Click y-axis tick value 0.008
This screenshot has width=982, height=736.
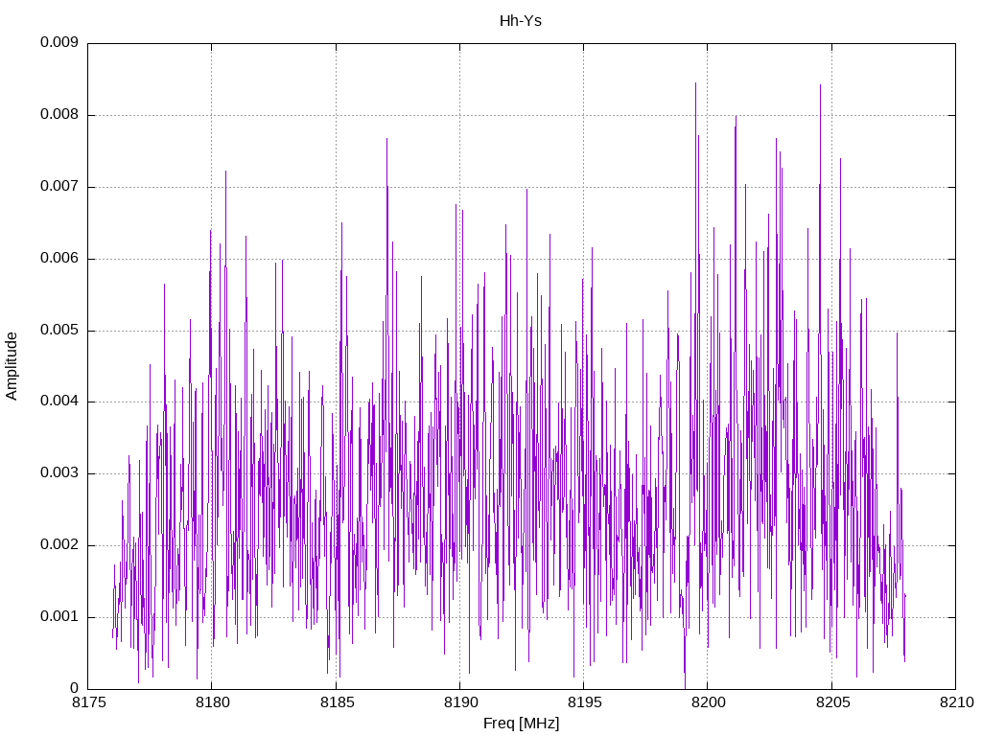click(x=59, y=114)
